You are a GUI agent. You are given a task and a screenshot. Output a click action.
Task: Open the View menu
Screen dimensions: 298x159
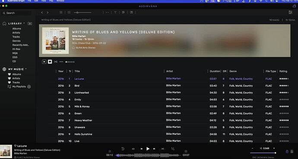coord(44,1)
